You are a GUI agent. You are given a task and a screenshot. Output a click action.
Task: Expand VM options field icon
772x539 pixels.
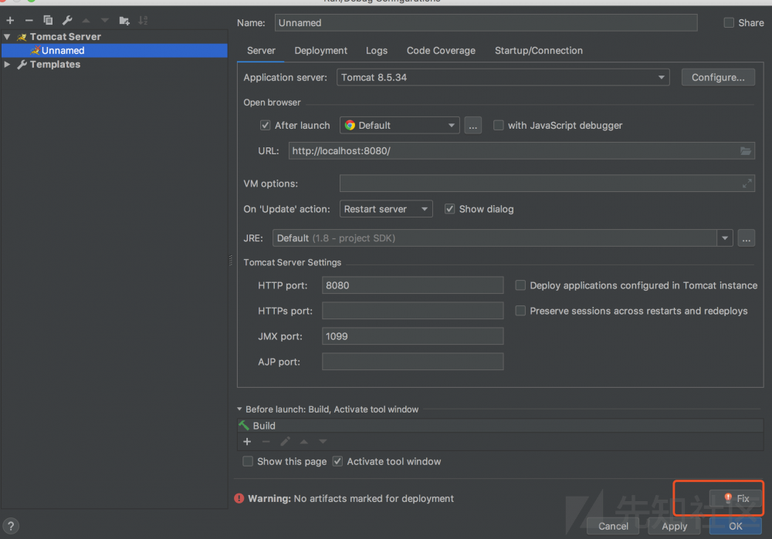point(747,184)
